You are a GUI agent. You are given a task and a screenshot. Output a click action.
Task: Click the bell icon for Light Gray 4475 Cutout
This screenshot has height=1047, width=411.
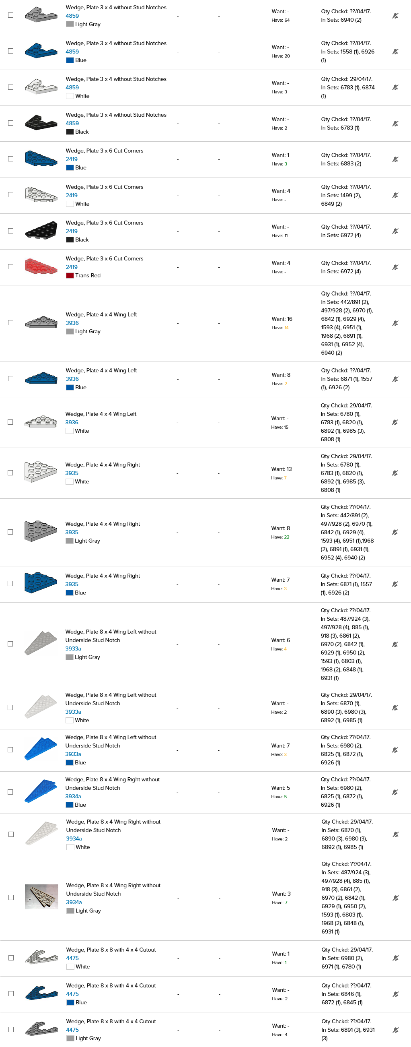click(x=395, y=1030)
